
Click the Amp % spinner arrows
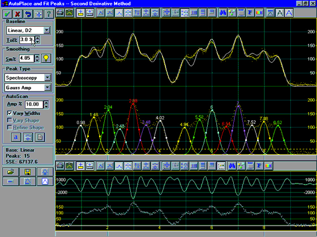[x=46, y=104]
